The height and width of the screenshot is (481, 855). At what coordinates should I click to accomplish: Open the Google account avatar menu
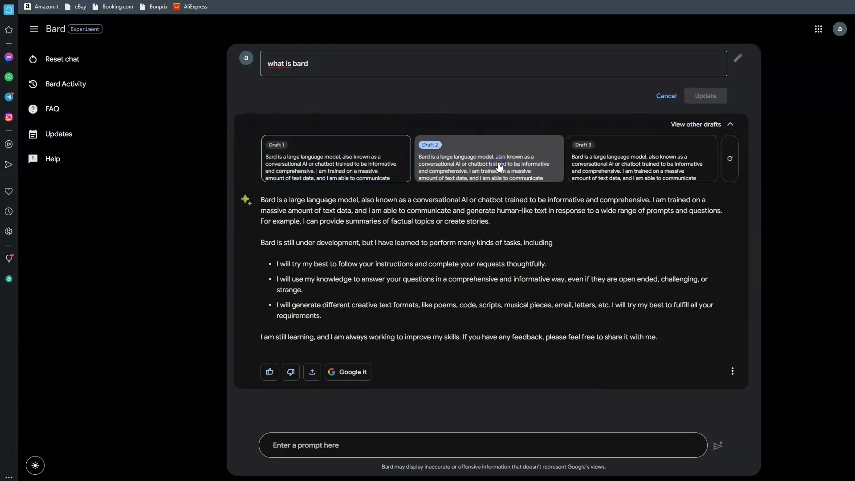point(839,29)
